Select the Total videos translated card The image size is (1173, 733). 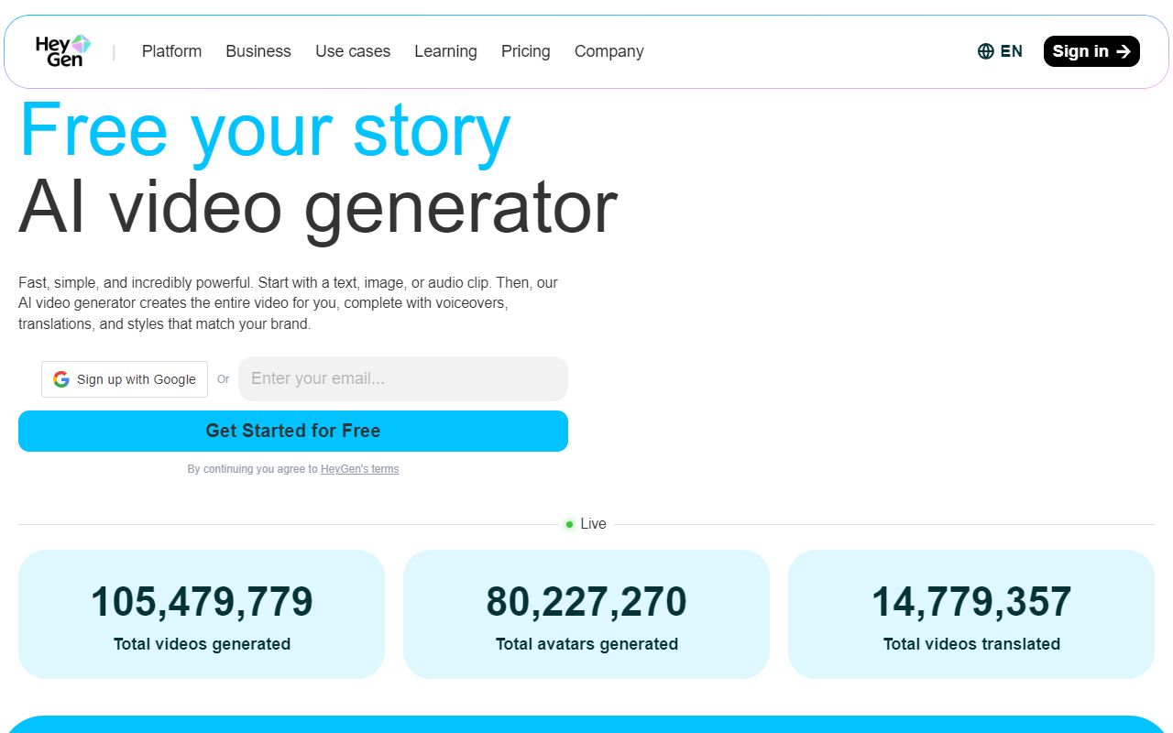971,614
